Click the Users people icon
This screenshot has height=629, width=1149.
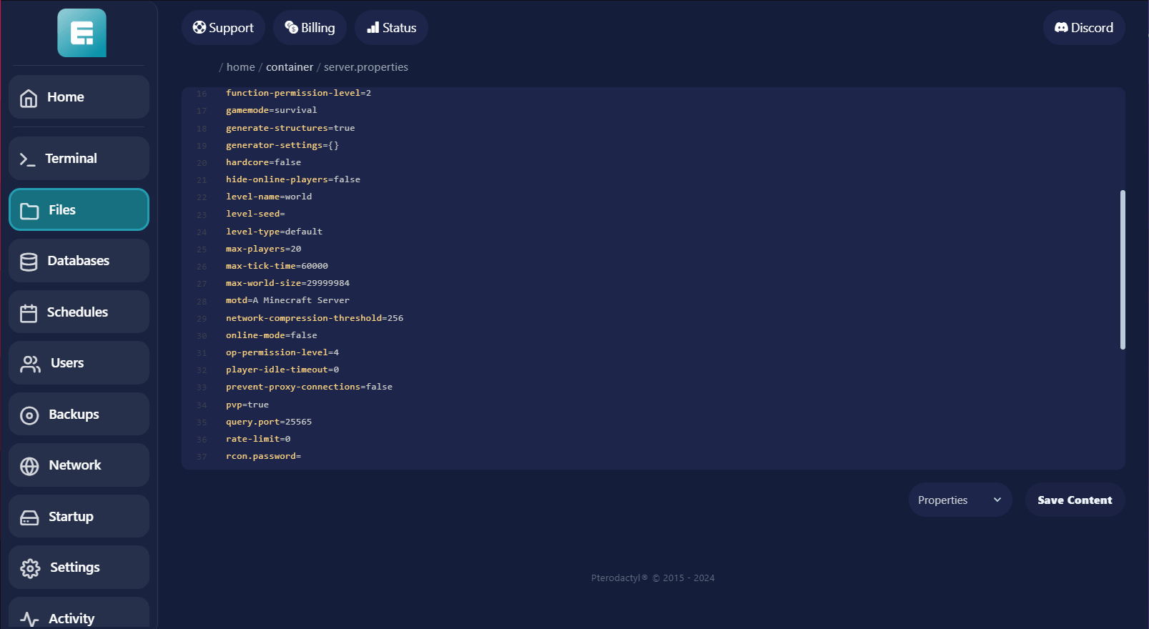tap(30, 364)
